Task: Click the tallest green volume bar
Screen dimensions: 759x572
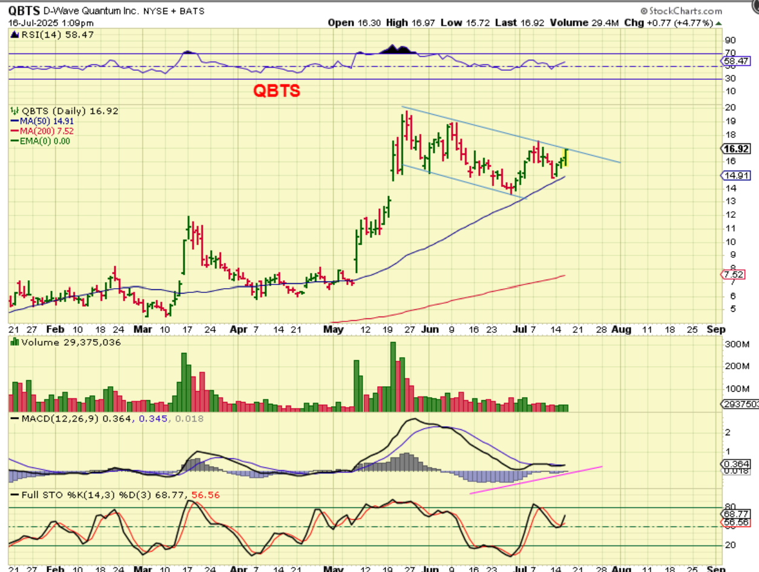Action: pos(393,376)
